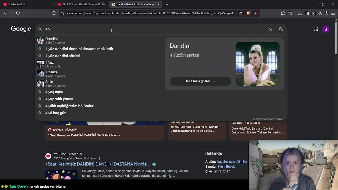Open the Brave Wallet icon
This screenshot has height=190, width=338.
tap(313, 13)
